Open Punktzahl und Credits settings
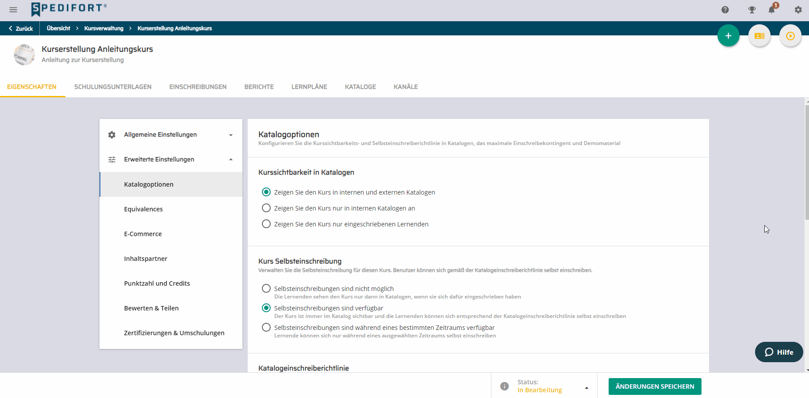The width and height of the screenshot is (809, 398). tap(171, 283)
